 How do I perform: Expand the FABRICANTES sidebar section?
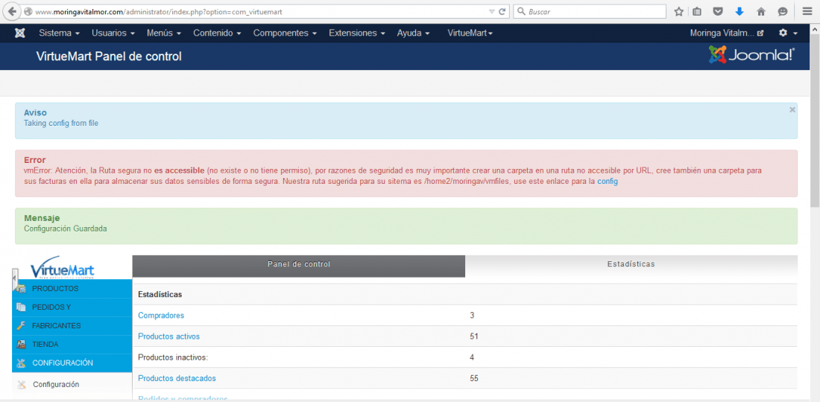[72, 326]
